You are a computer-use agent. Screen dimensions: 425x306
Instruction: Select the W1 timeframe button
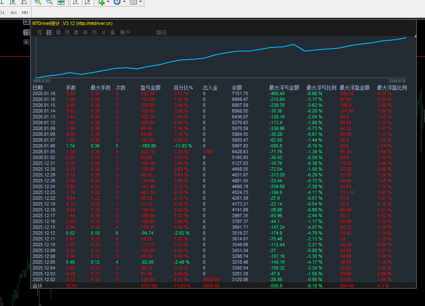(14, 13)
